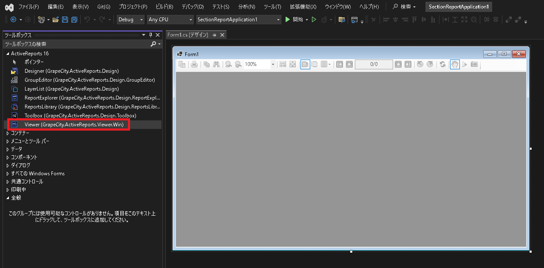Open the multipage view dropdown arrow

(329, 64)
